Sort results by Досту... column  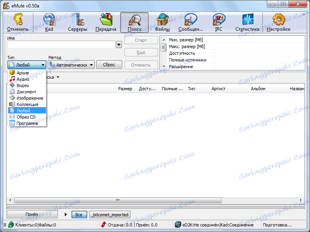pos(147,89)
